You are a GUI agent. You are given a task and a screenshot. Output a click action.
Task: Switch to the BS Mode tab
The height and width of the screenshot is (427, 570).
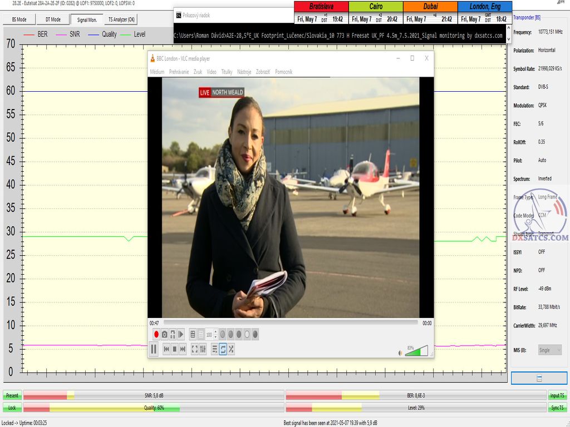(19, 19)
